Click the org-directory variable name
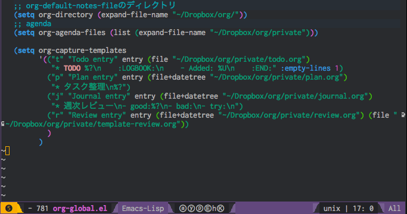407x214 pixels. pyautogui.click(x=66, y=15)
